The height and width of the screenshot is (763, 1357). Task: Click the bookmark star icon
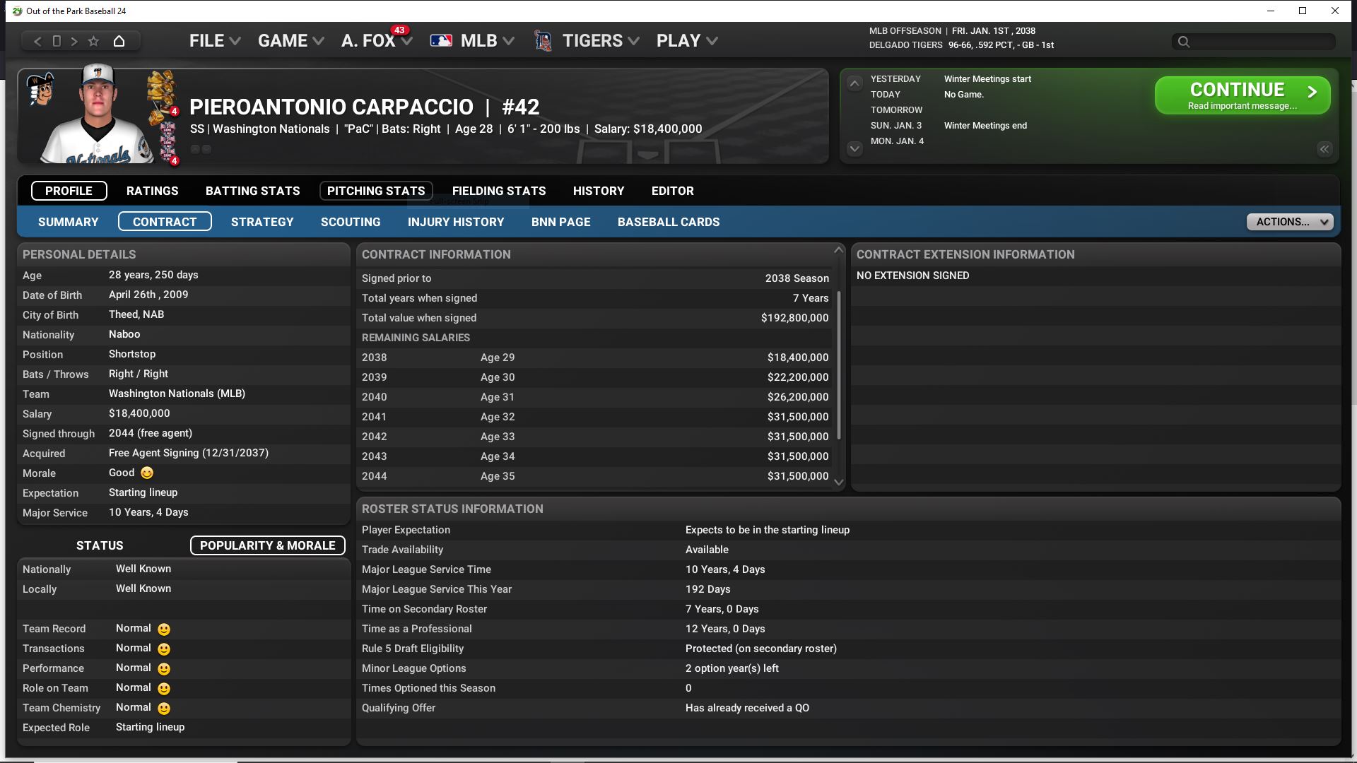[x=93, y=41]
